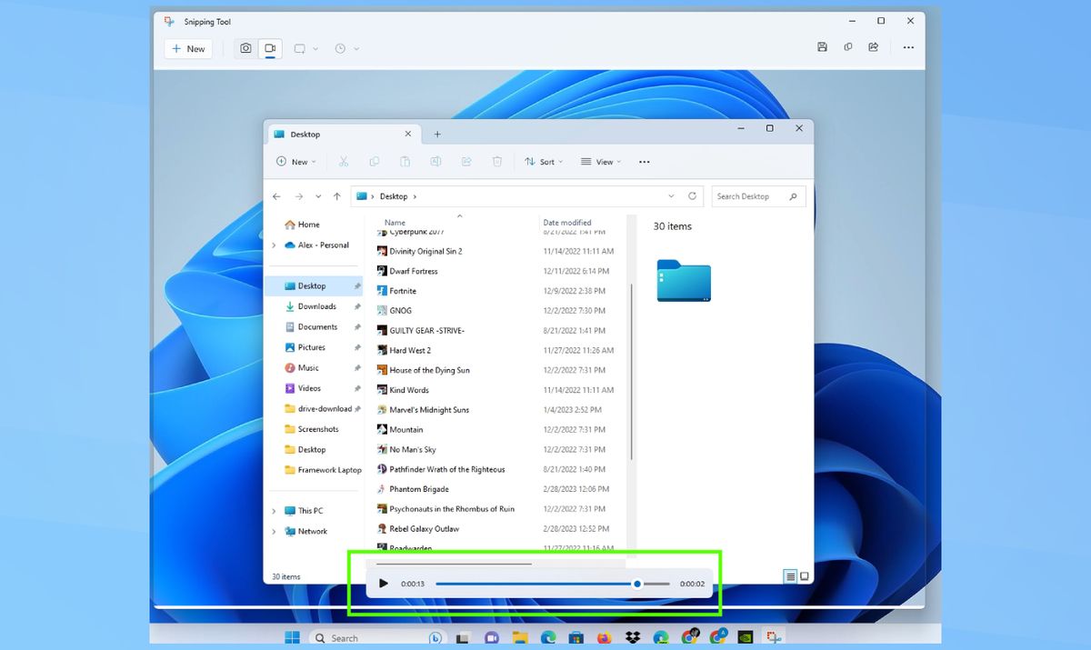Click the Delete icon in File Explorer toolbar
Image resolution: width=1091 pixels, height=650 pixels.
coord(496,161)
